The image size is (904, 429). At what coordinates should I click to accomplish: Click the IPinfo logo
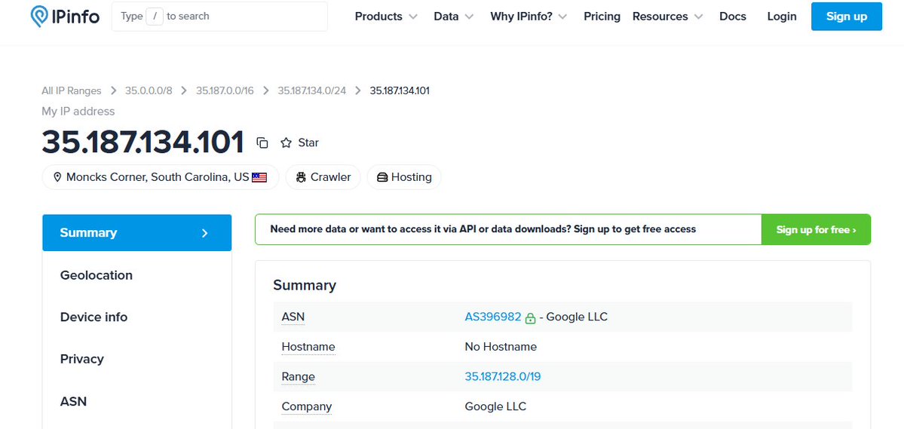[x=65, y=17]
